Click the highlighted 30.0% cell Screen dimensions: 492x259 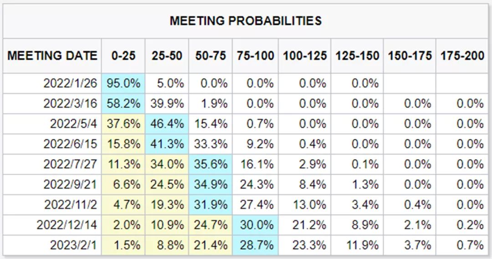[256, 225]
